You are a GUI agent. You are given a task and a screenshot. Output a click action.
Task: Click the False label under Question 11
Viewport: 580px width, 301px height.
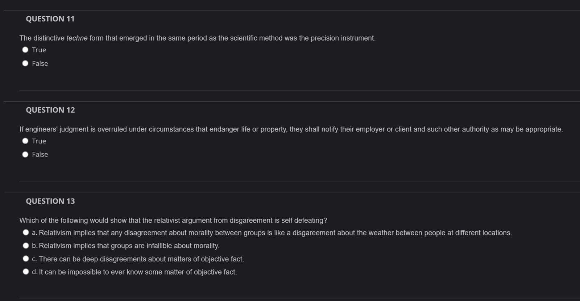click(x=40, y=63)
